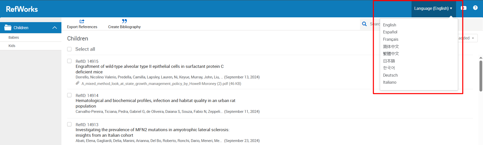Click the Export References share icon
The width and height of the screenshot is (483, 145).
(82, 21)
